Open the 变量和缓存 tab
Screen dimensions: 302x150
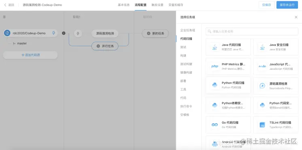click(176, 5)
